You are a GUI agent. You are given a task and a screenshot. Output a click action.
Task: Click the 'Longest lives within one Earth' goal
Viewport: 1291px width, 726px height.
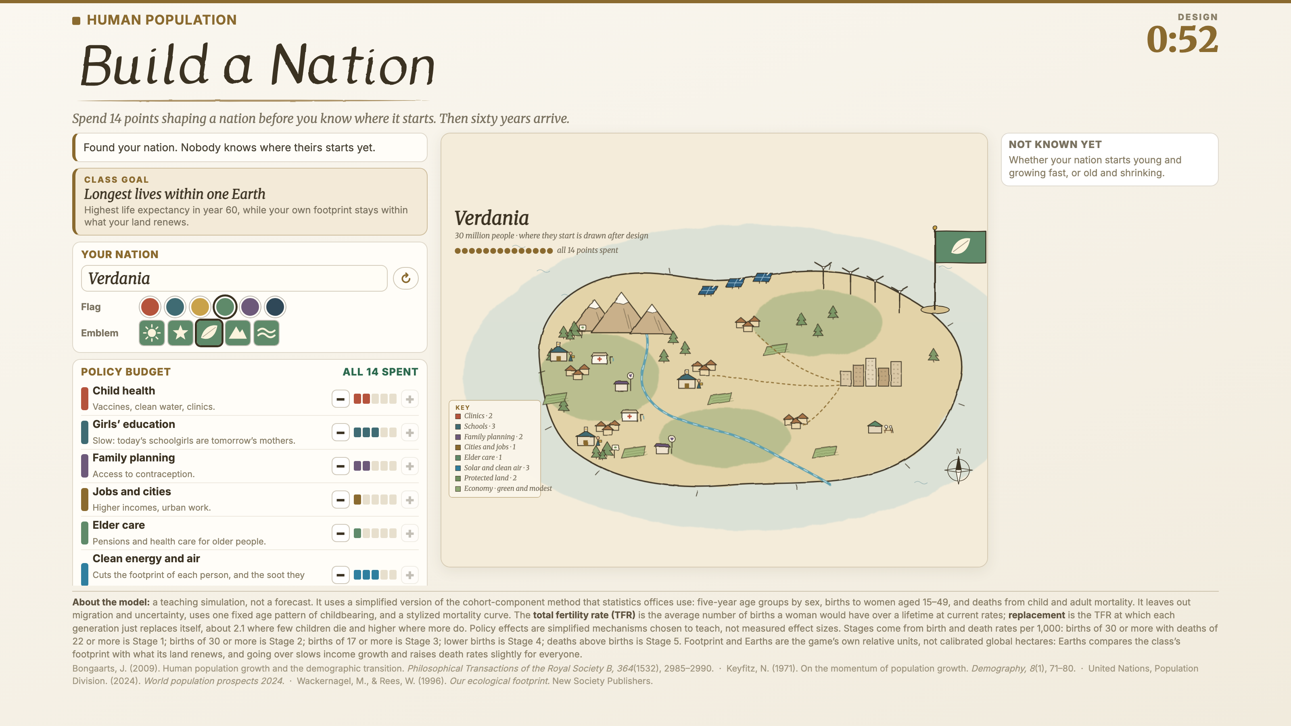[x=174, y=194]
